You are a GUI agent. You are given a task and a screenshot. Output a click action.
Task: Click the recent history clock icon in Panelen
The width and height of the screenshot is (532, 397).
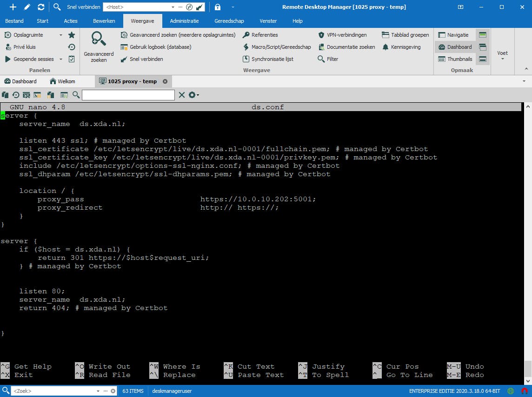72,47
